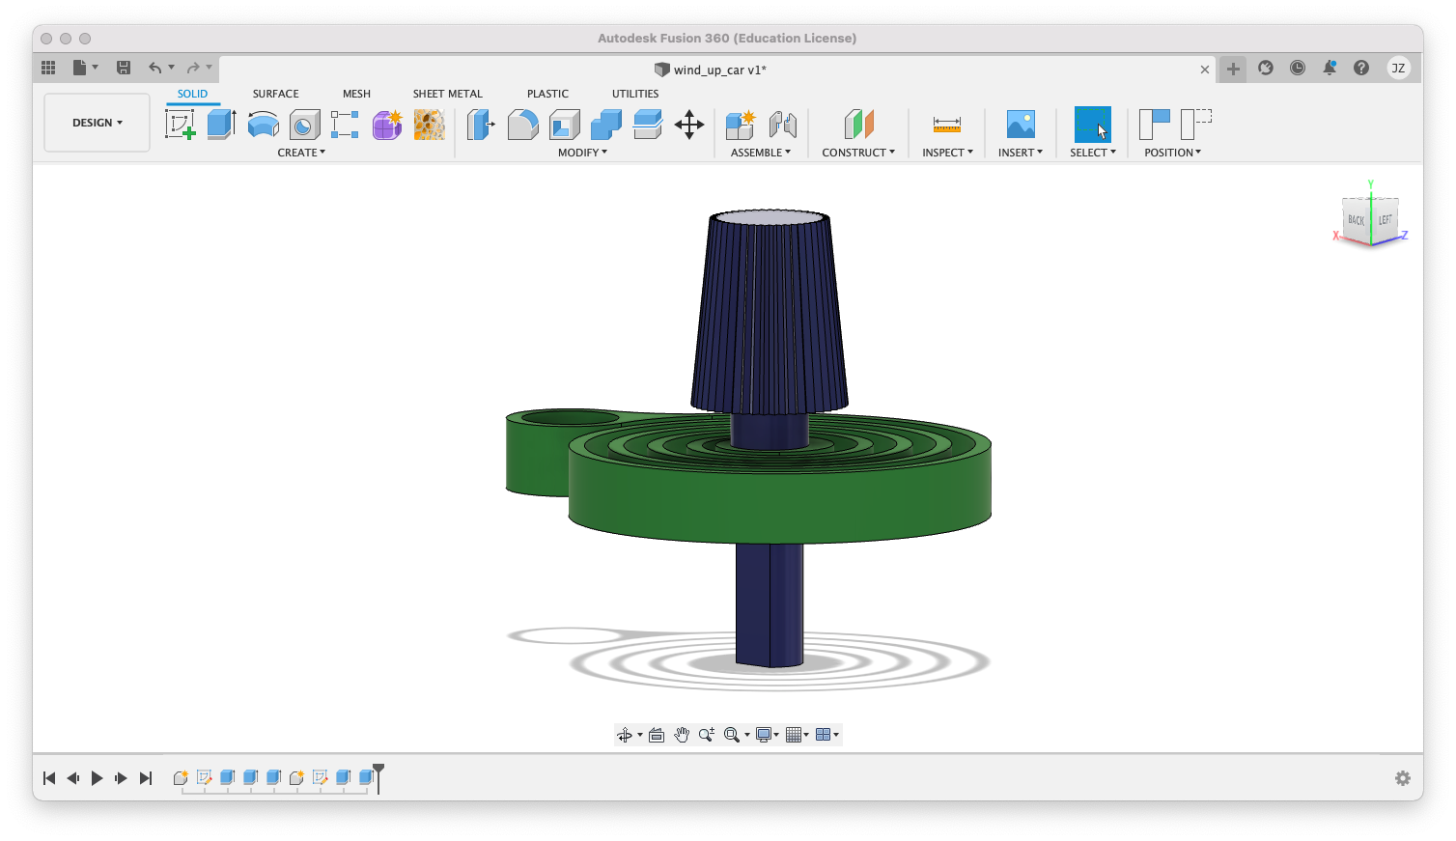1456x841 pixels.
Task: Select the Shell tool
Action: click(565, 125)
